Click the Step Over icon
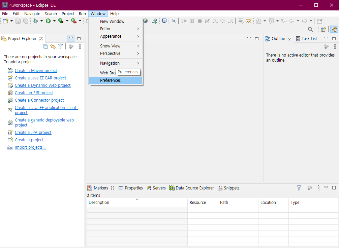The width and height of the screenshot is (339, 248). tap(223, 21)
